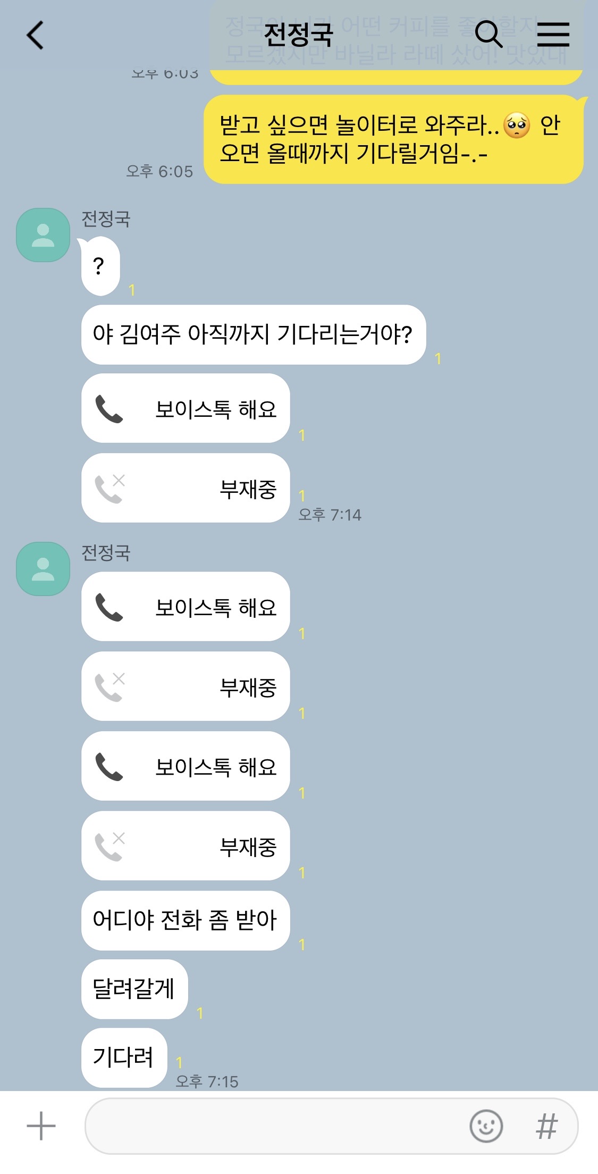
Task: Select the '야 김여주 아직까지 기다리는거야?' message
Action: [254, 335]
